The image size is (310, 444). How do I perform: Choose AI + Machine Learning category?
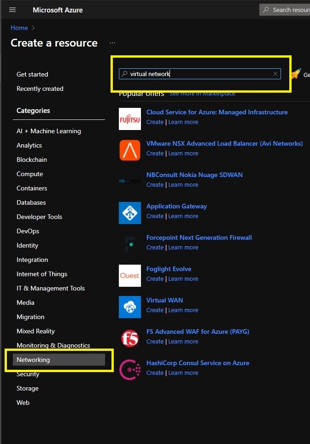[x=49, y=131]
